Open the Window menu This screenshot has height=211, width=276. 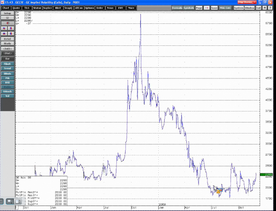pyautogui.click(x=249, y=8)
